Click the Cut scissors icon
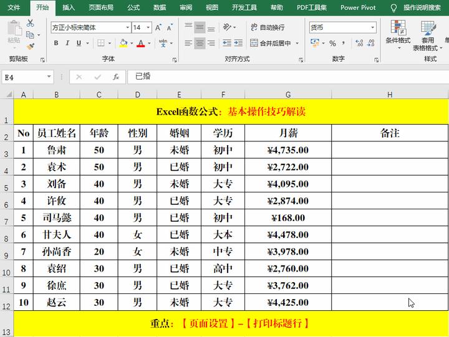The height and width of the screenshot is (337, 449). [x=30, y=23]
